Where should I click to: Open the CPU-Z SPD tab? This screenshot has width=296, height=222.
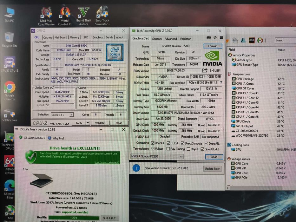[x=86, y=37]
